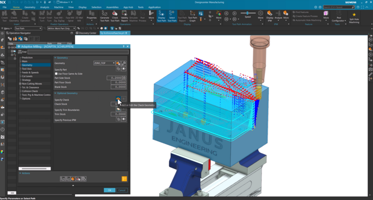Open Tool Path Graph

tap(193, 16)
